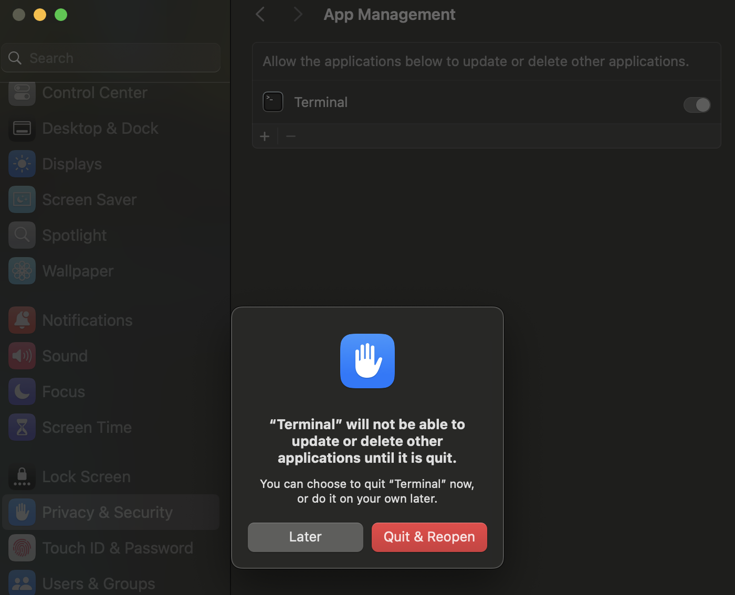735x595 pixels.
Task: Click the yellow minimize window button
Action: pos(40,15)
